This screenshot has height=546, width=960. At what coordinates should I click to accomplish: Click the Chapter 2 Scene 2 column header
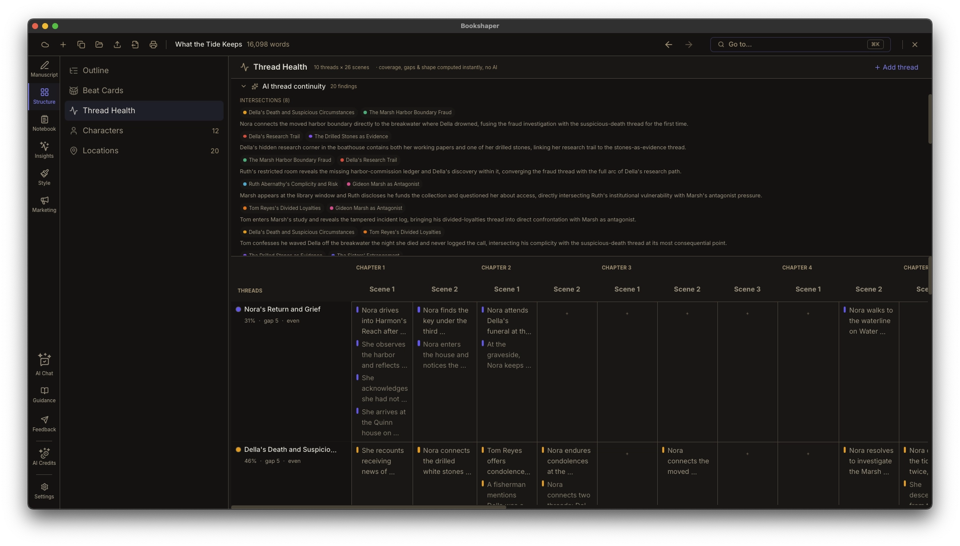pos(566,290)
